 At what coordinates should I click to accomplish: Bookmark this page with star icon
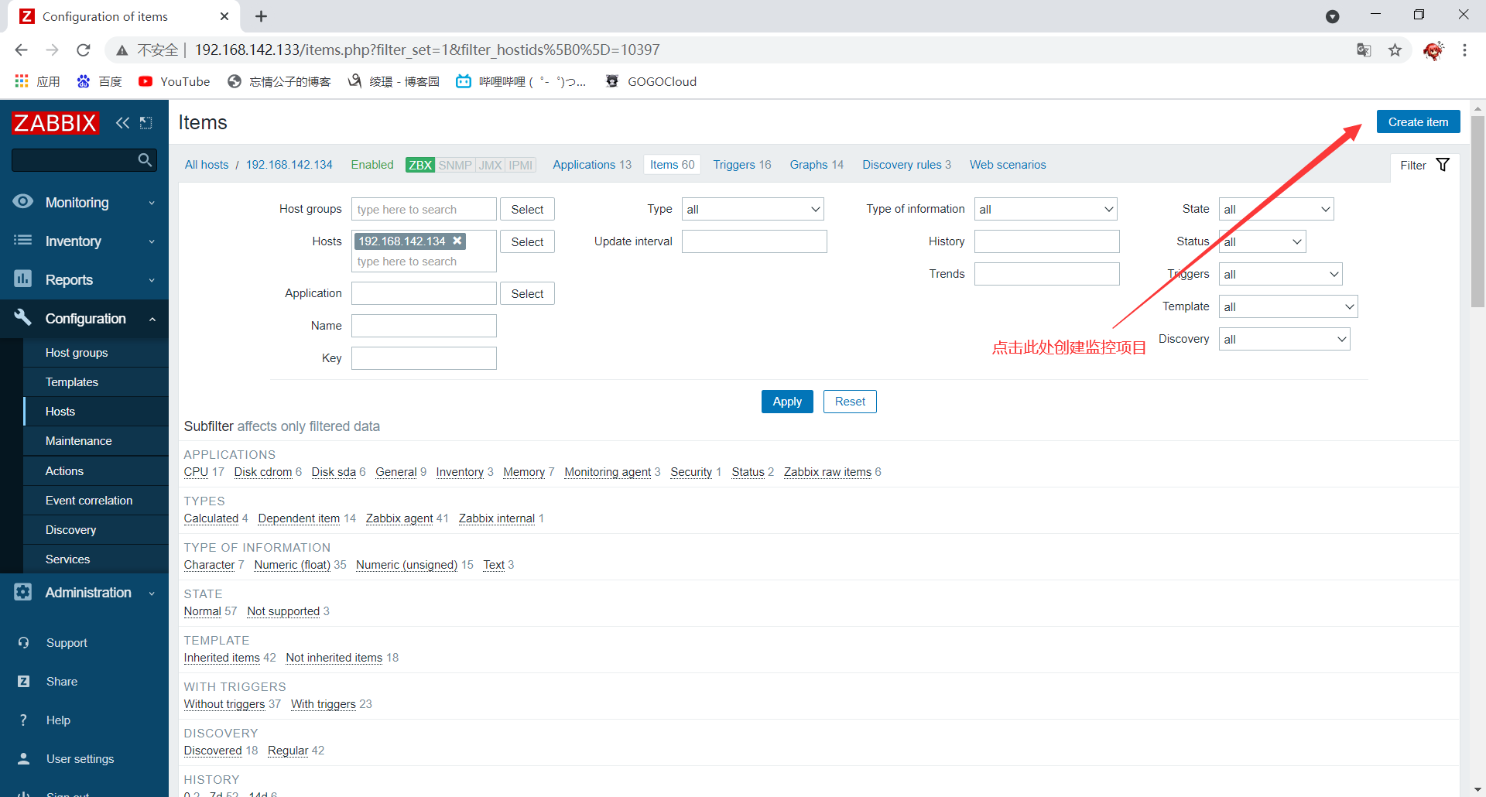(1395, 50)
